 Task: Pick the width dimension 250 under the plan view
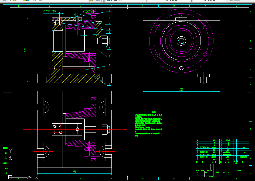click(x=74, y=172)
